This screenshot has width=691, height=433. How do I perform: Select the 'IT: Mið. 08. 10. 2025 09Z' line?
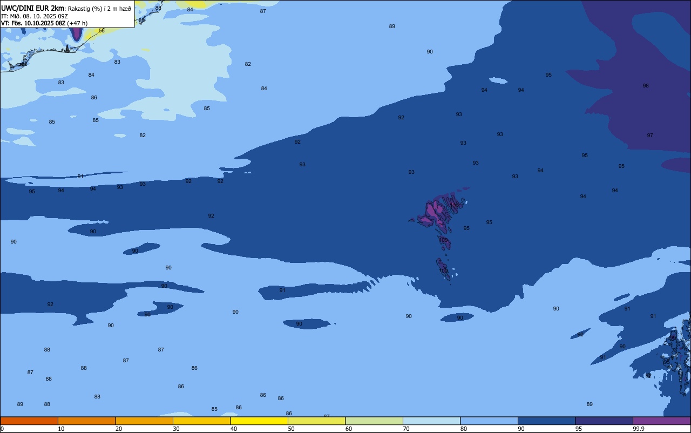pos(35,16)
